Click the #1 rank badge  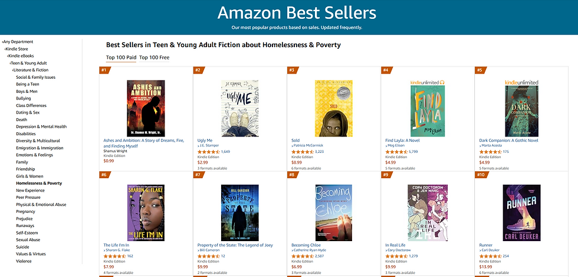[104, 71]
